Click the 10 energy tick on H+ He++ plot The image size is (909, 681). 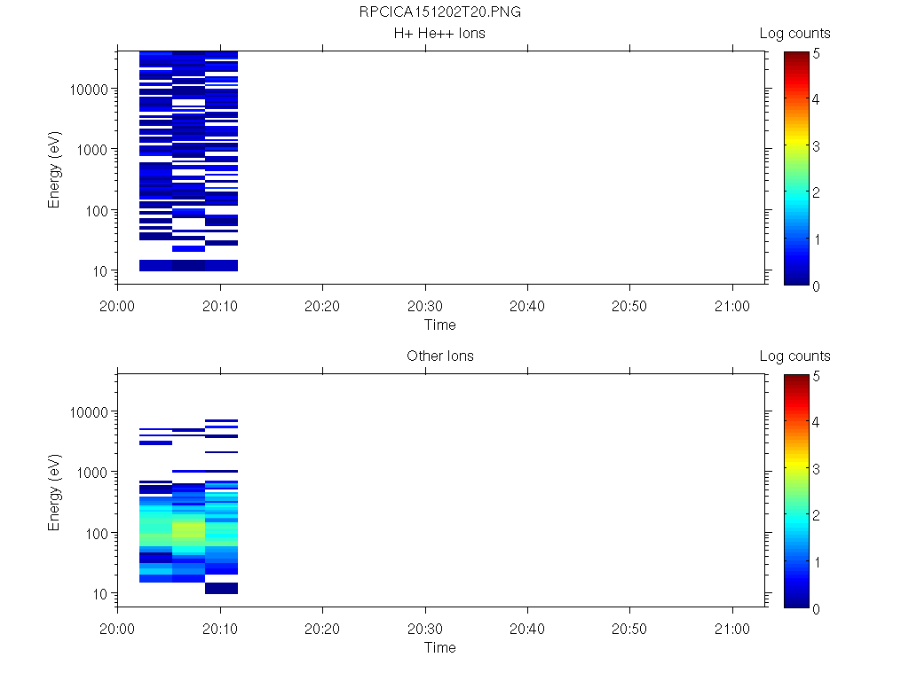point(100,271)
